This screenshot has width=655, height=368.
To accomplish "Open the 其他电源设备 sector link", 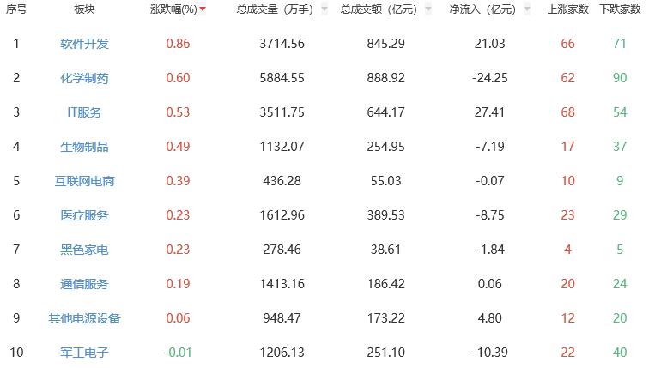I will pos(84,318).
